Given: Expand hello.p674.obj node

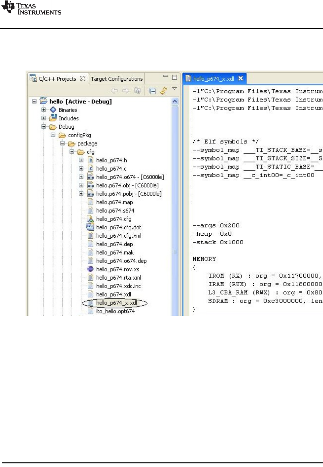Looking at the screenshot, I should 81,185.
